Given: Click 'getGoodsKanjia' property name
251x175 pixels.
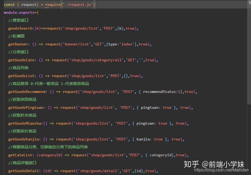Looking at the screenshot, I should click(x=24, y=139).
